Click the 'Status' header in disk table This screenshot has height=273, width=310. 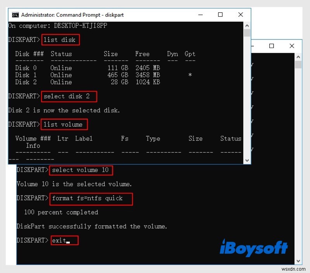coord(61,54)
